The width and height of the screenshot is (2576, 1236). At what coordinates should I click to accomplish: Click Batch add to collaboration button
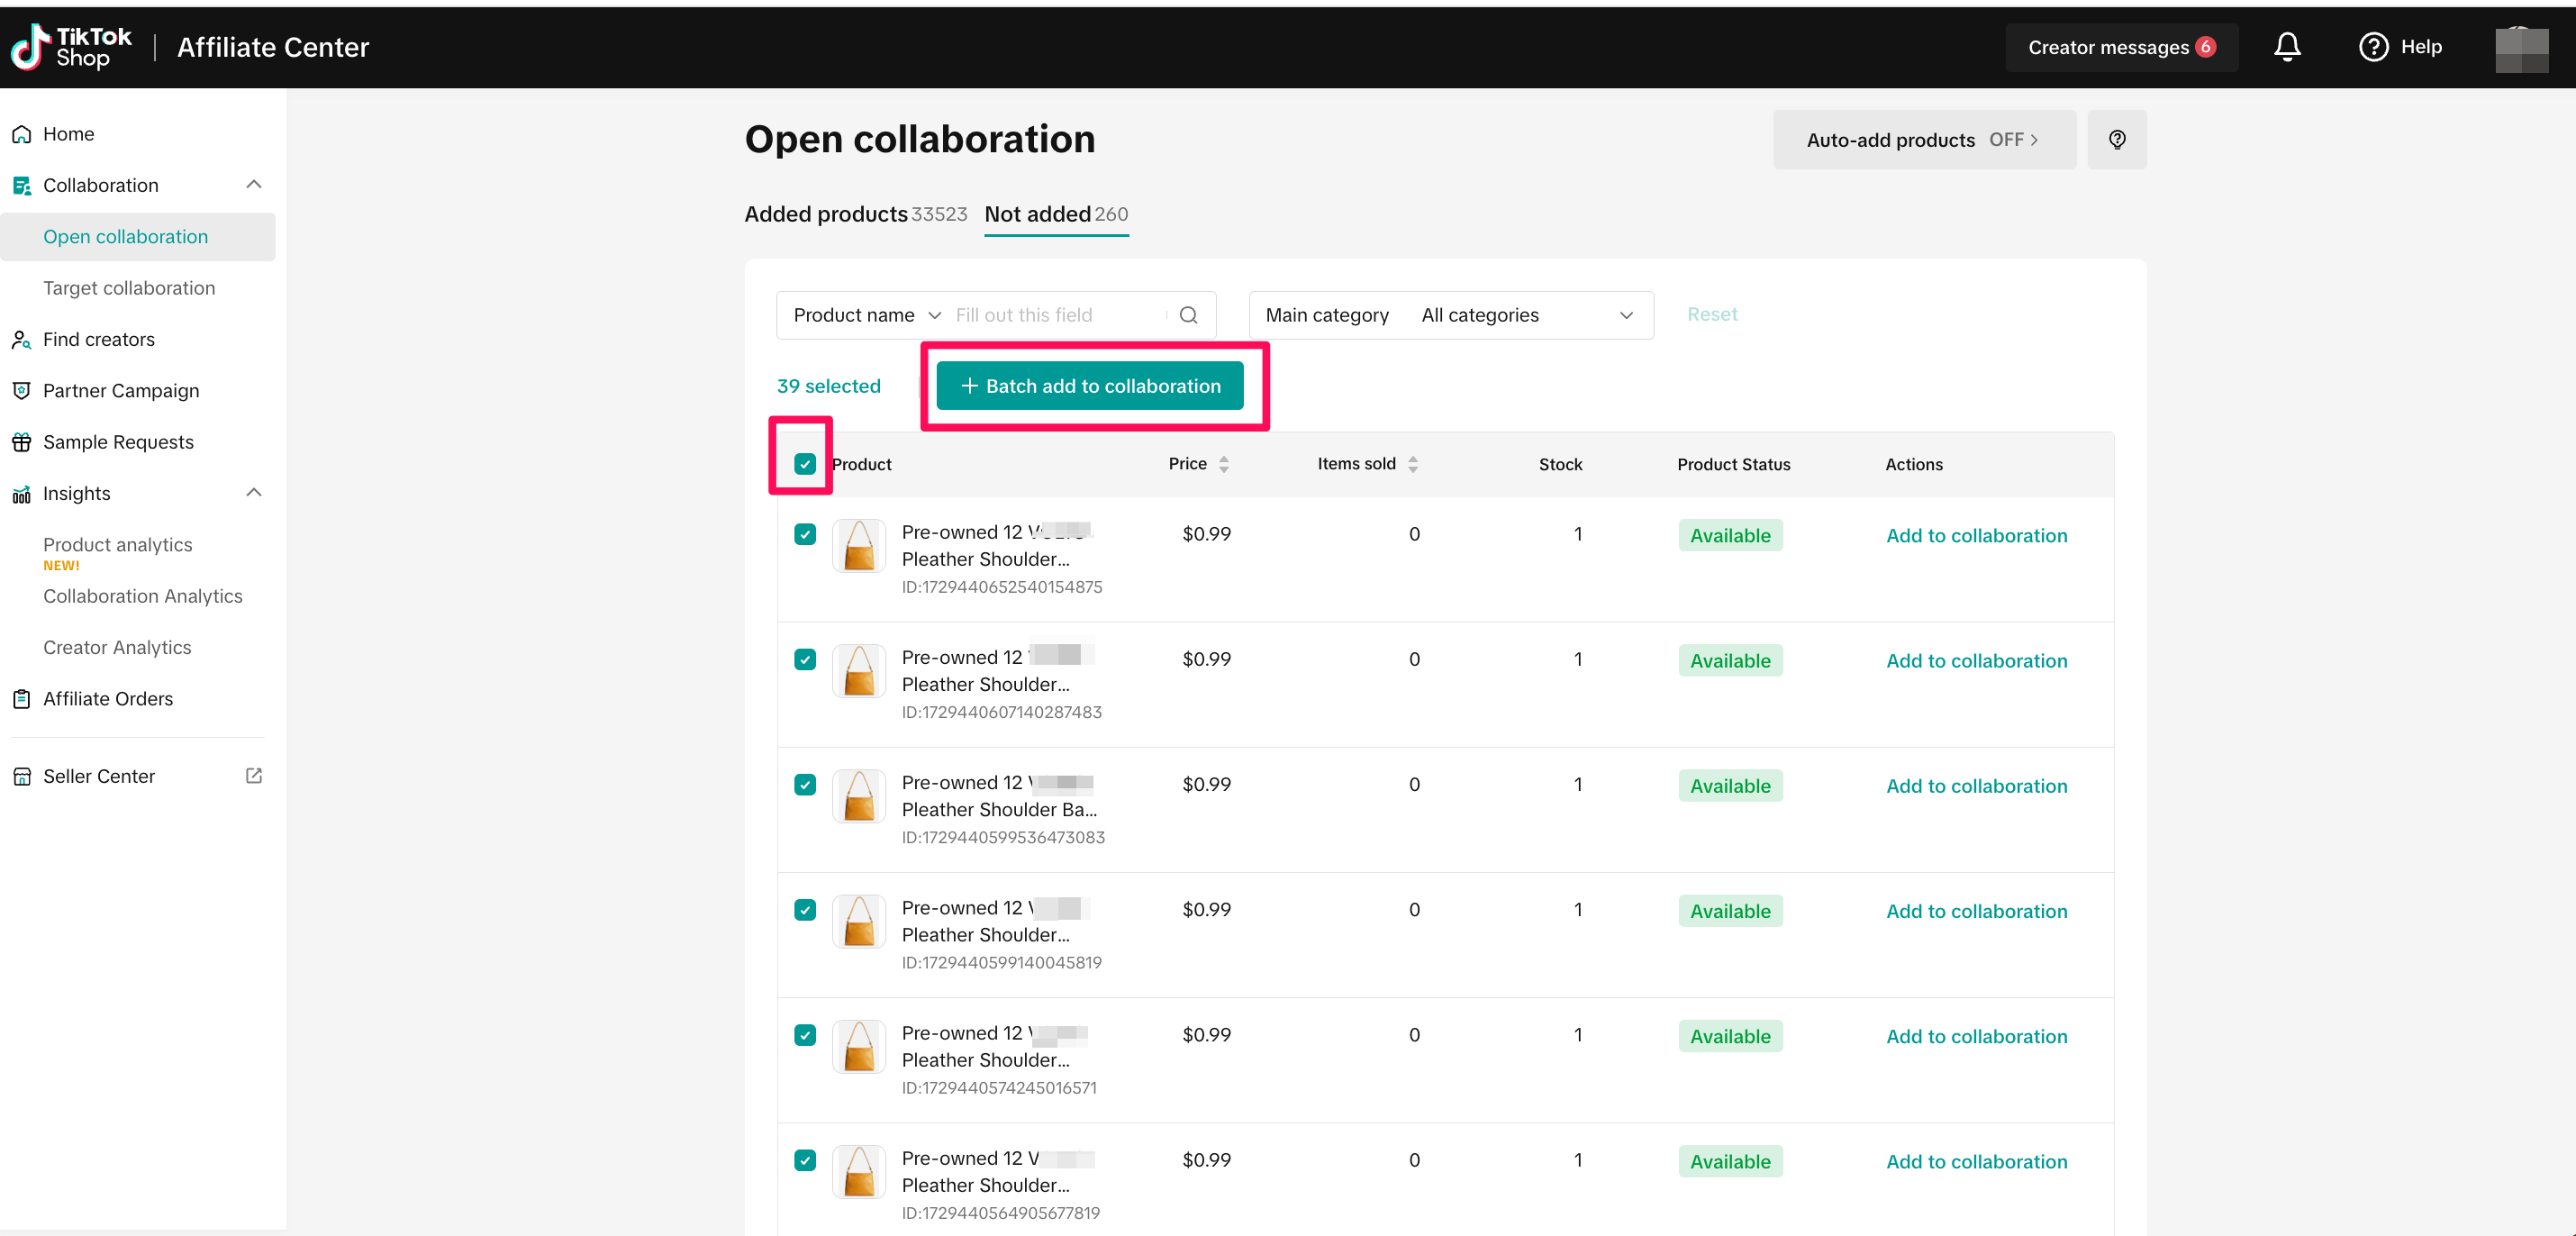click(1089, 386)
